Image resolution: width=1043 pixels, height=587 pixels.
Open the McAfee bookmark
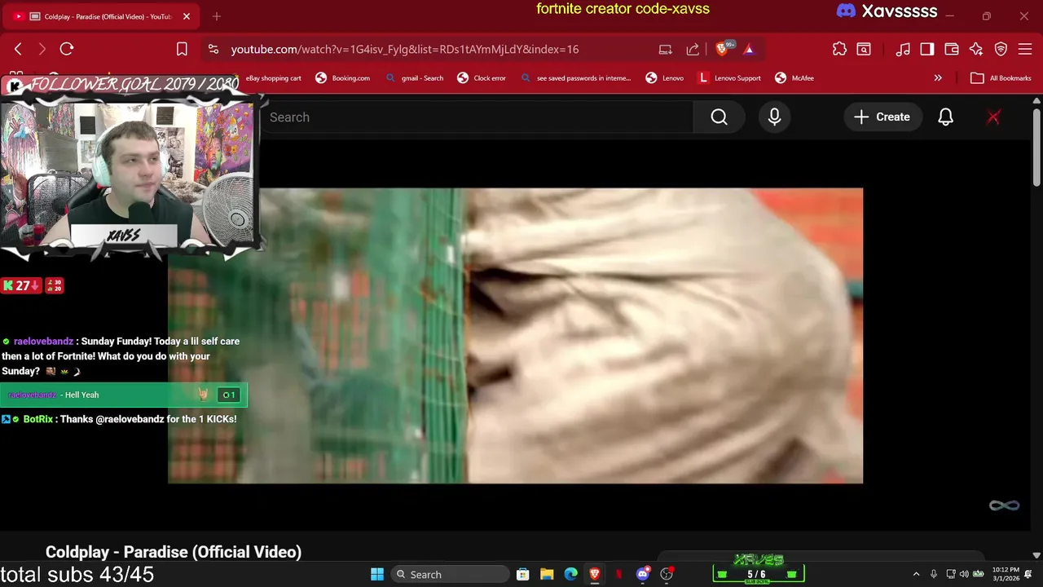coord(794,78)
